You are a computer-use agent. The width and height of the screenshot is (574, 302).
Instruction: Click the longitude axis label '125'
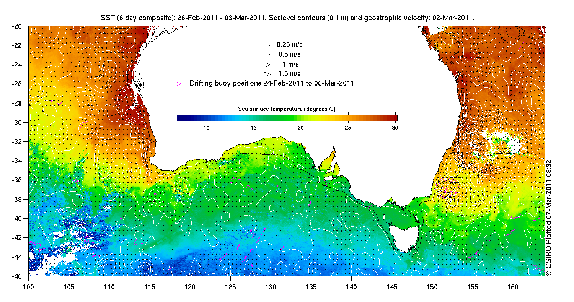click(230, 287)
